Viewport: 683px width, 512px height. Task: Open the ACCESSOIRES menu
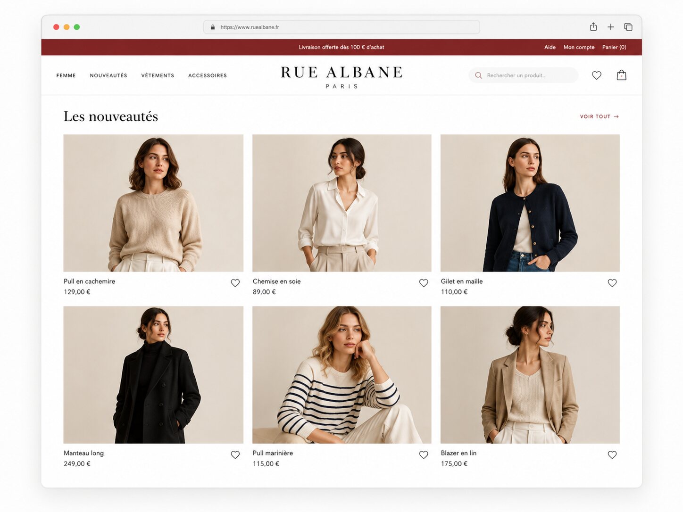[208, 75]
